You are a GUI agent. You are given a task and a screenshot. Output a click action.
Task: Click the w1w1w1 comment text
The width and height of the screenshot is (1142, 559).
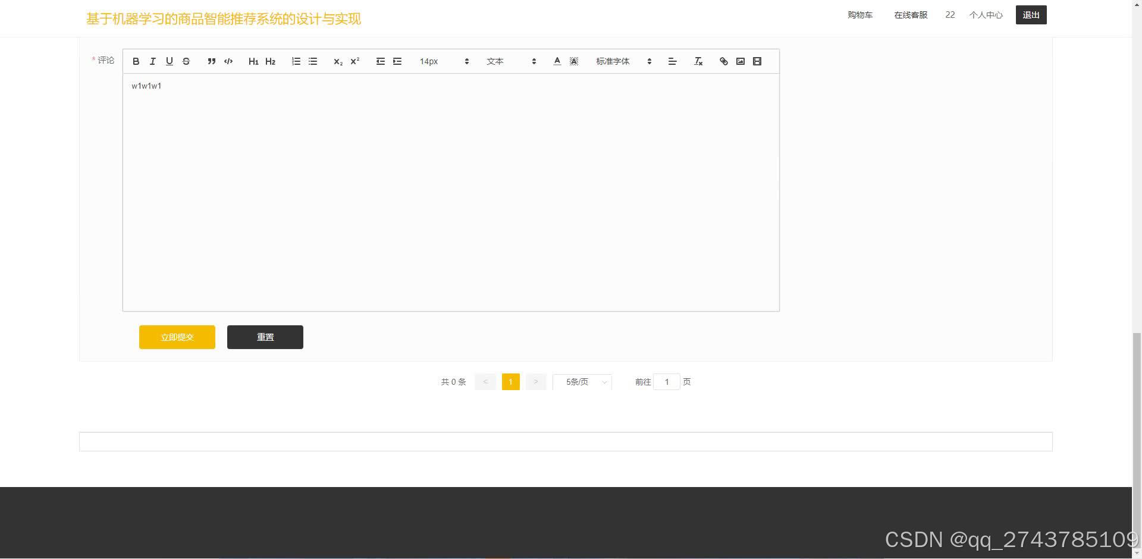[146, 86]
